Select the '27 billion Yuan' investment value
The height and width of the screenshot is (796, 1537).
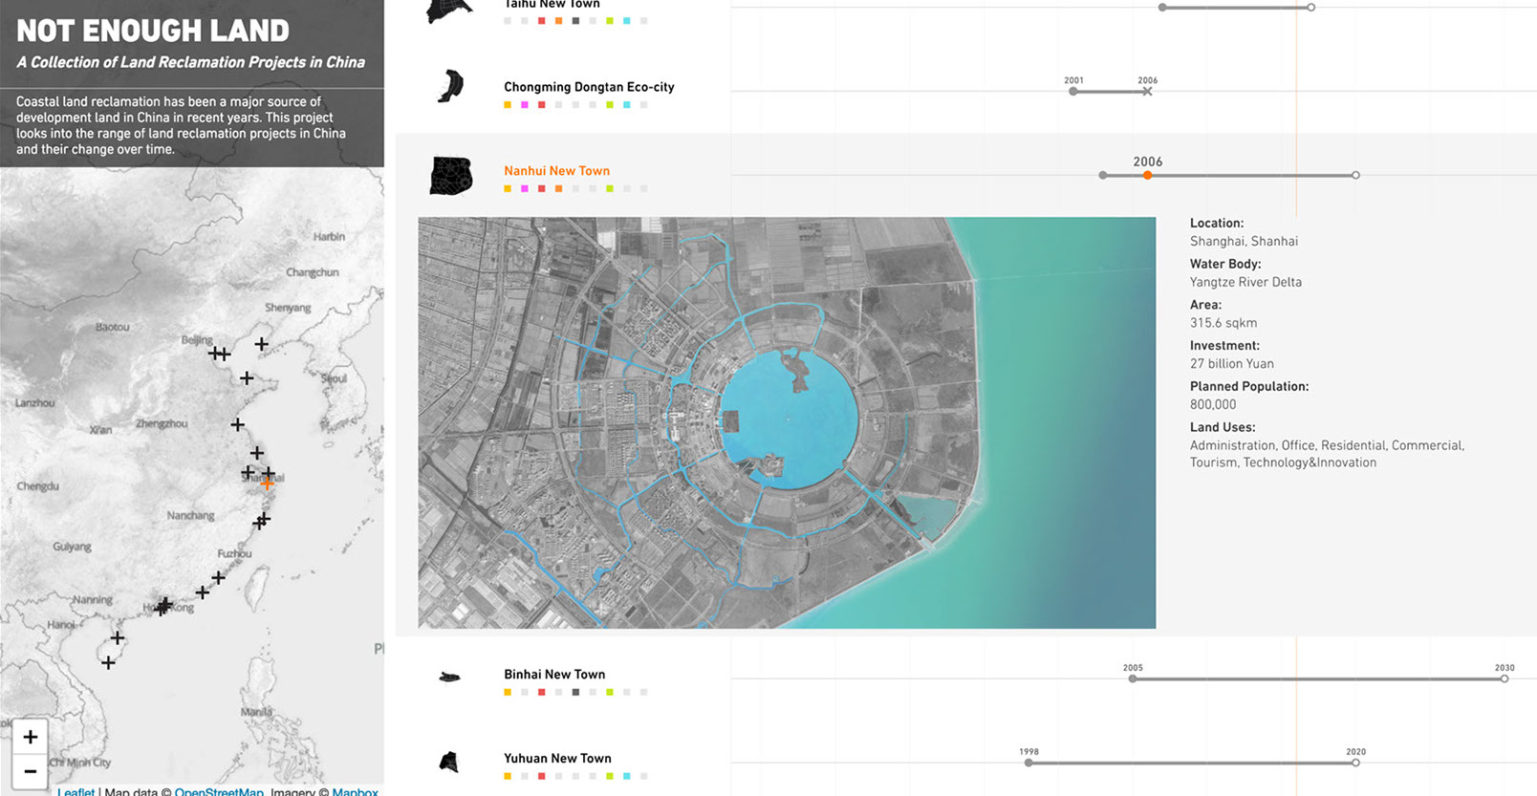click(1232, 363)
